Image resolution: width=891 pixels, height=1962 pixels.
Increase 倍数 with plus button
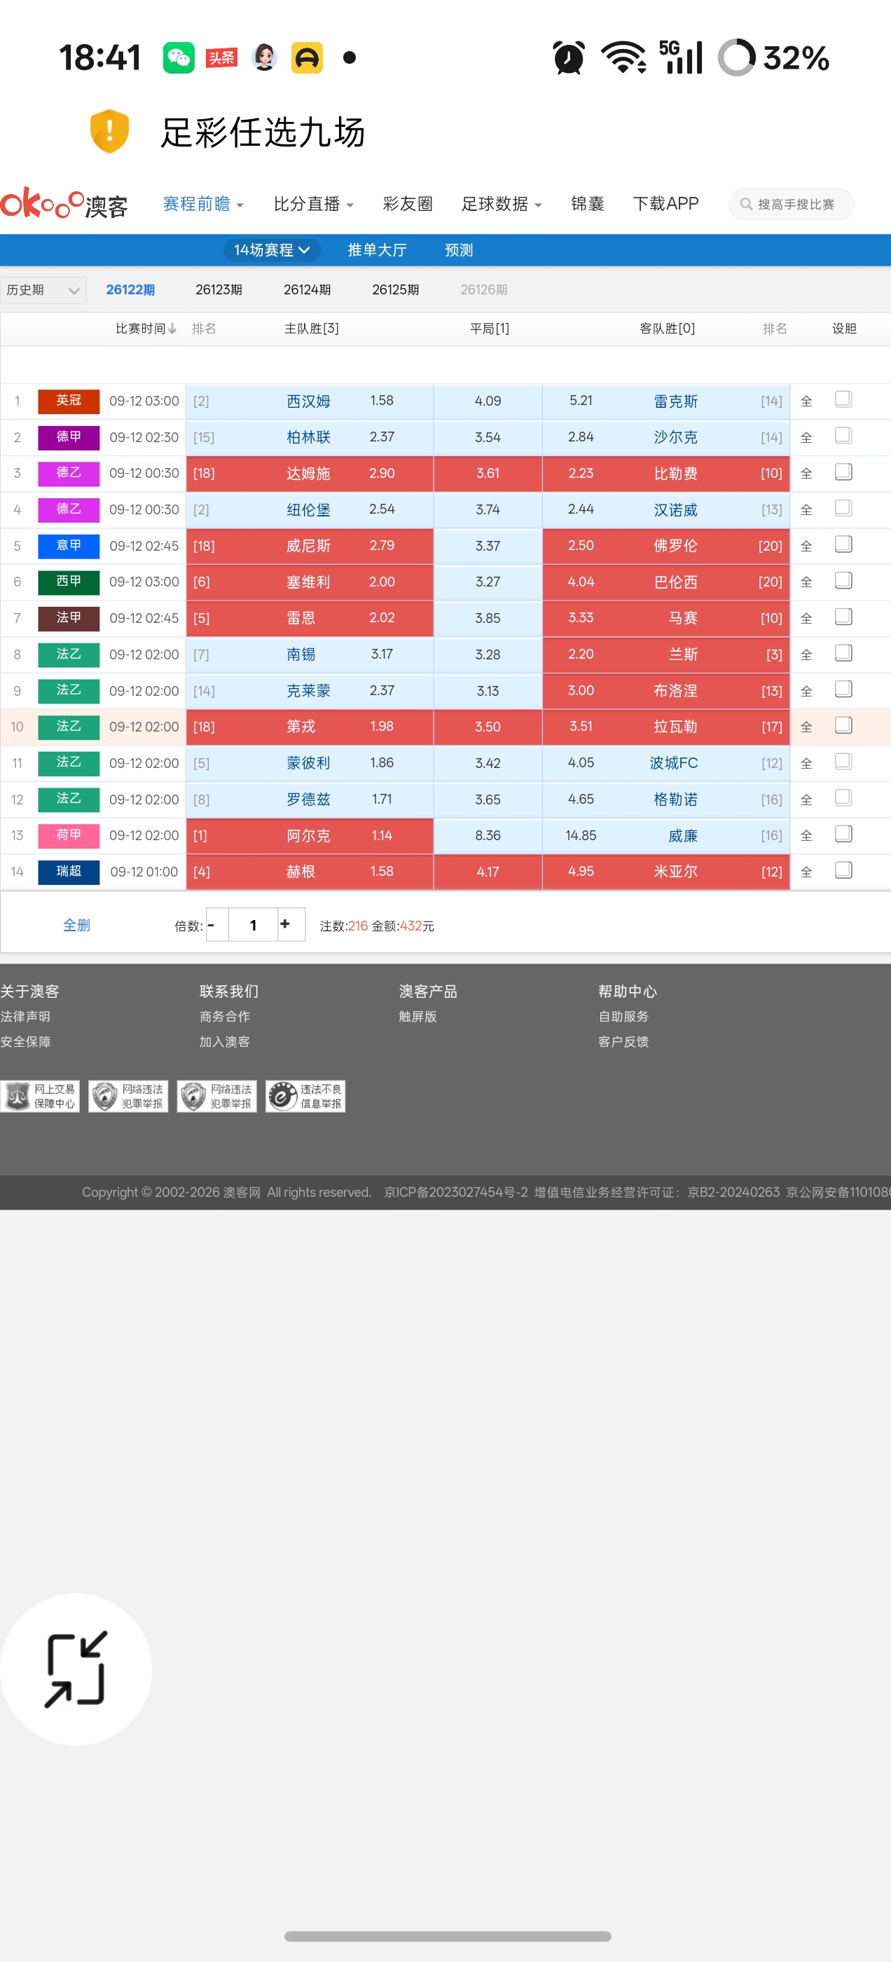coord(286,924)
